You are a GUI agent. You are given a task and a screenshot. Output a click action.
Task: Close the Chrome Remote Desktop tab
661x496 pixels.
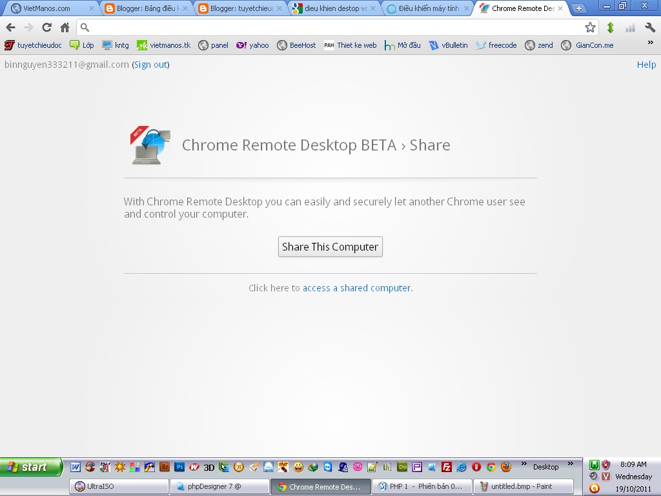tap(560, 8)
